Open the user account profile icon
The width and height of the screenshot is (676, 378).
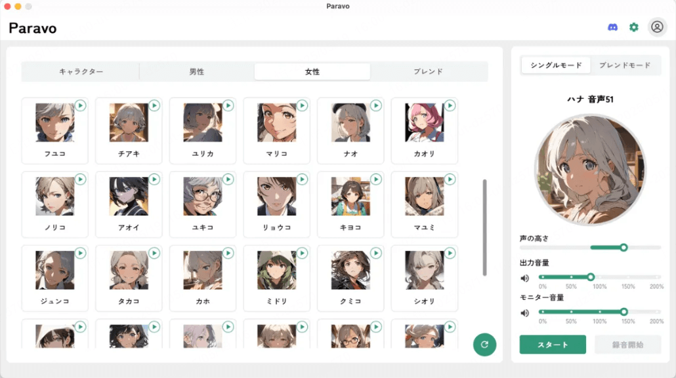(x=657, y=27)
